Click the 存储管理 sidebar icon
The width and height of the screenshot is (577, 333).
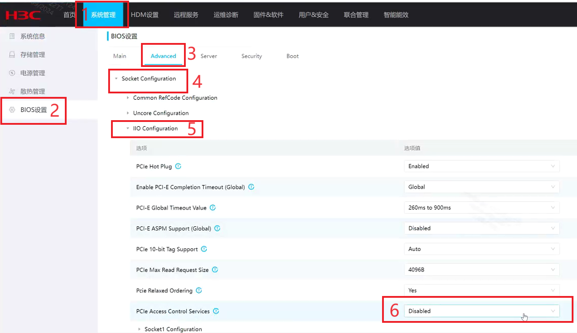(12, 54)
